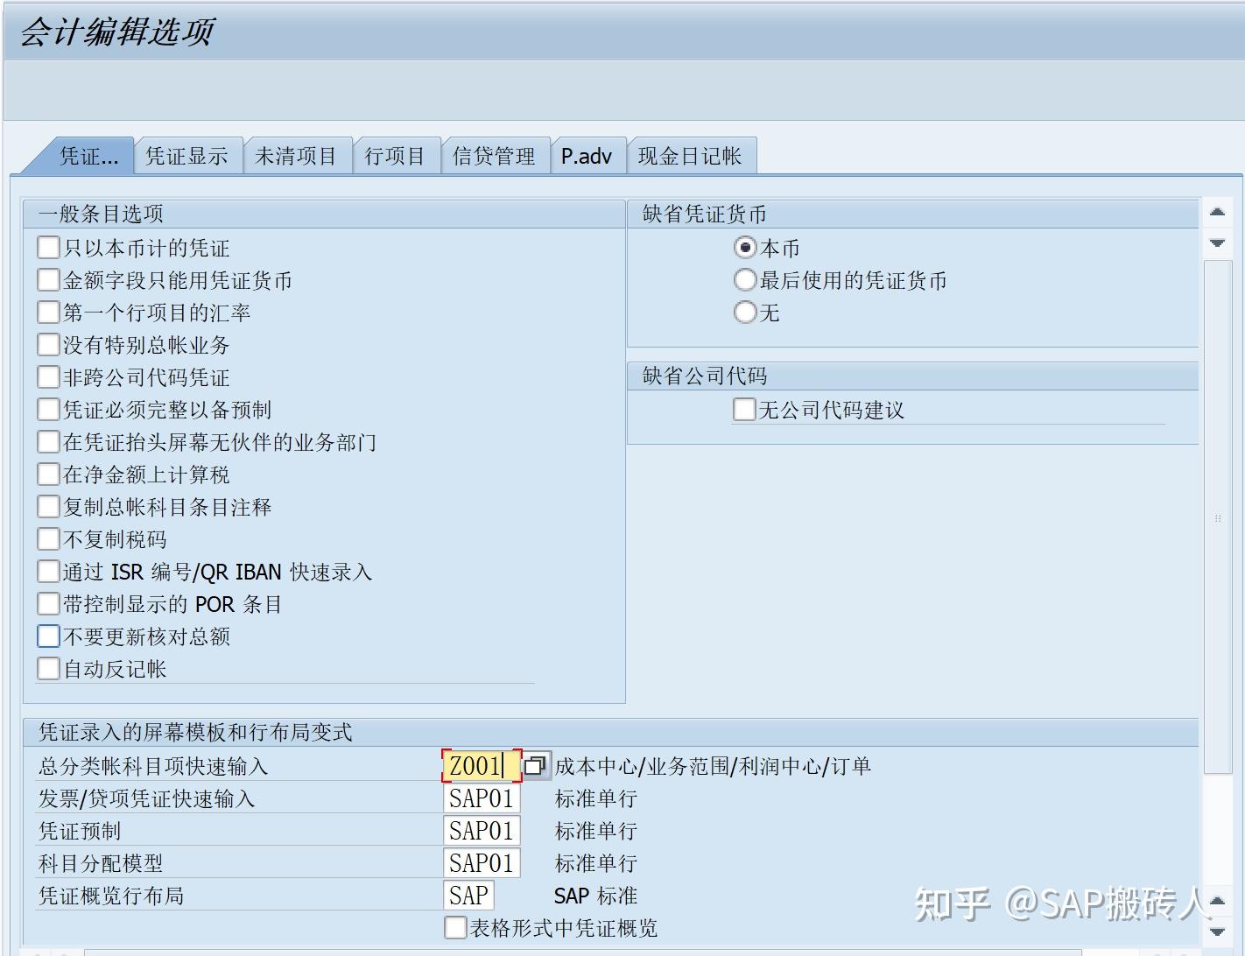Toggle the 不要更新核对总额 checkbox
The height and width of the screenshot is (956, 1245).
click(48, 636)
